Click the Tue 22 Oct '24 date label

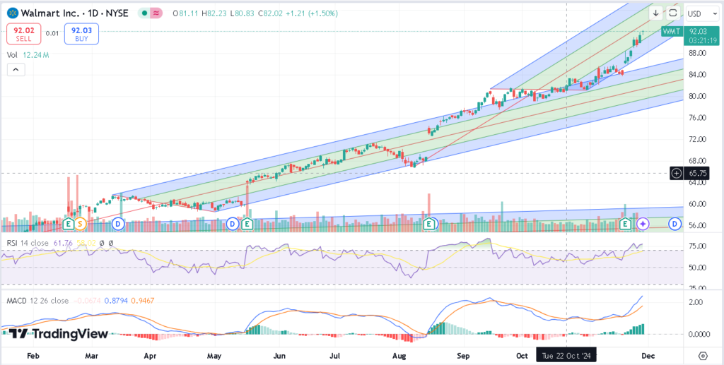pyautogui.click(x=566, y=356)
